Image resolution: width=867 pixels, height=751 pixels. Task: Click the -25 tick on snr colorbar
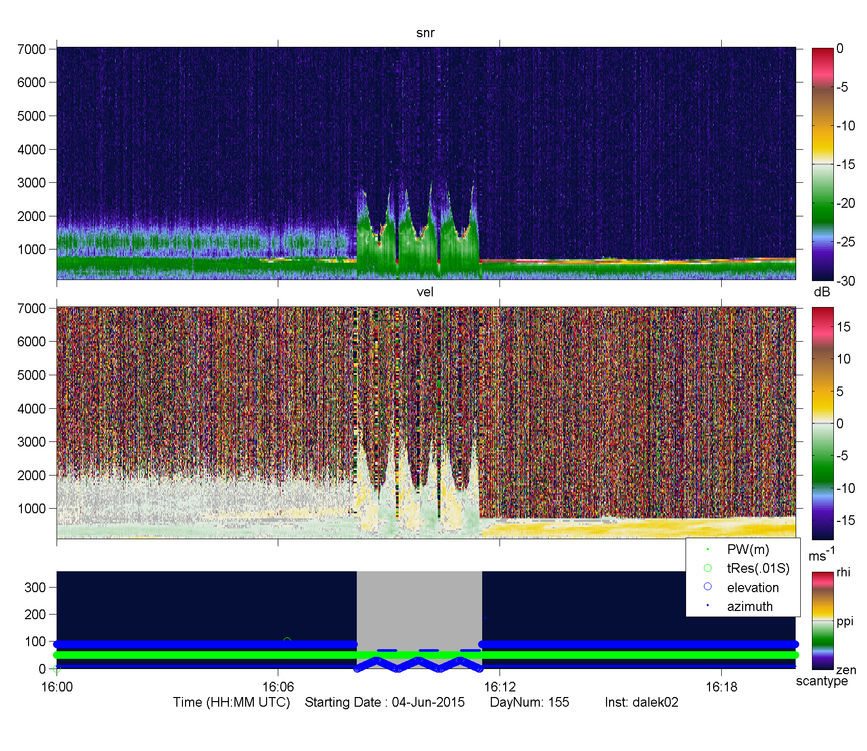point(846,242)
